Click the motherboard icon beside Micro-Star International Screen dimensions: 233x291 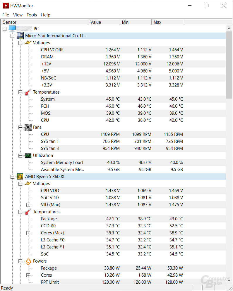click(x=20, y=36)
